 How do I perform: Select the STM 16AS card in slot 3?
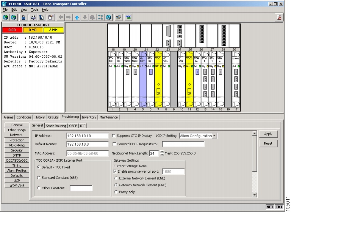(127, 79)
